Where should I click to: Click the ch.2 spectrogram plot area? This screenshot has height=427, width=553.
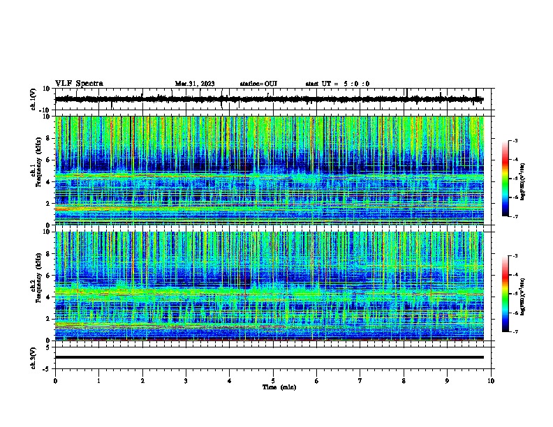pyautogui.click(x=270, y=286)
